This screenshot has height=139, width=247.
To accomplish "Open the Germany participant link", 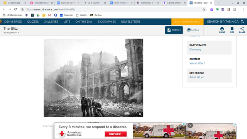I will [195, 49].
